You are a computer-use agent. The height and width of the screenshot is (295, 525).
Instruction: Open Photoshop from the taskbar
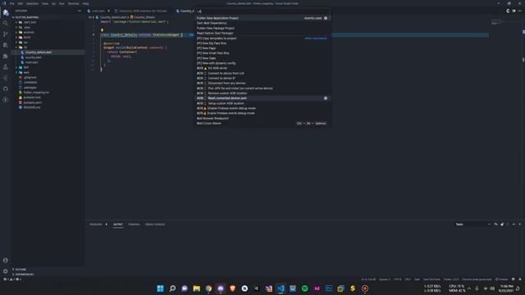[x=329, y=288]
